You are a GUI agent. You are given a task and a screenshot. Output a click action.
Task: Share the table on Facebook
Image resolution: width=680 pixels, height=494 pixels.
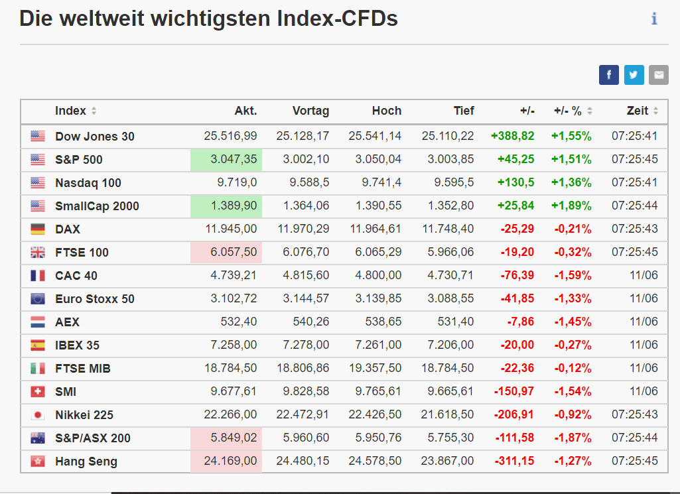tap(608, 75)
